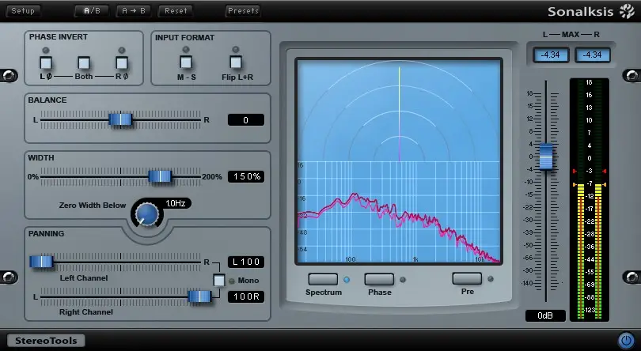Click the StereoTools name badge
The image size is (641, 351).
coord(46,341)
